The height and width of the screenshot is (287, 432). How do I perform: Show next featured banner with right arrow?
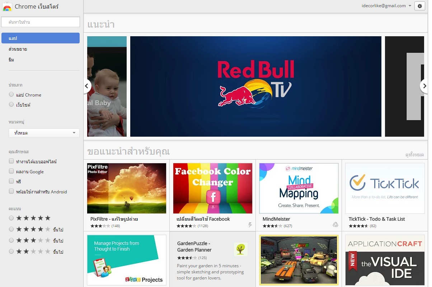424,86
